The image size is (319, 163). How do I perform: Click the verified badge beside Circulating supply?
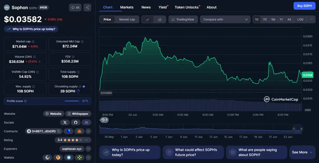(x=84, y=86)
